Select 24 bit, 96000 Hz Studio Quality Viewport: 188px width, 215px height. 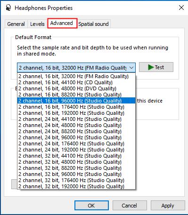76,137
